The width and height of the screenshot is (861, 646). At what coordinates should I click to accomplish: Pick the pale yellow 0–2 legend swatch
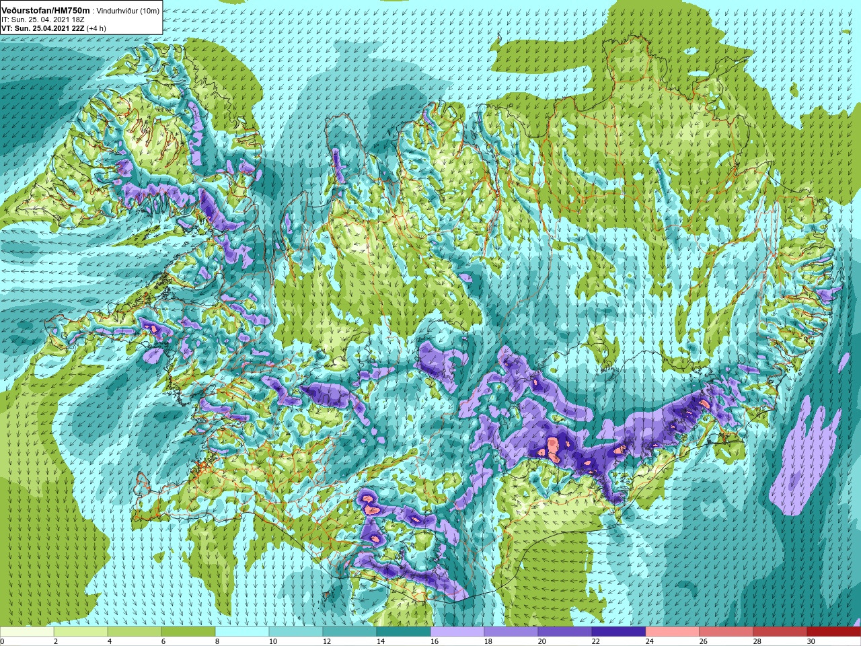pos(27,632)
